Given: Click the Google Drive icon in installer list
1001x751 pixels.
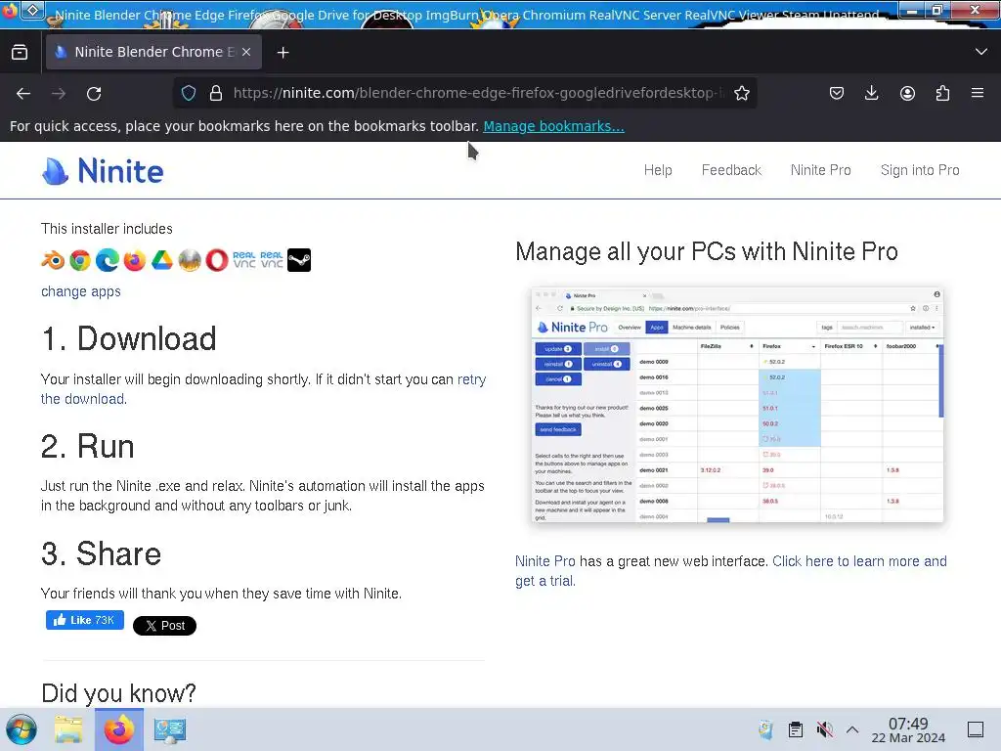Looking at the screenshot, I should tap(162, 260).
